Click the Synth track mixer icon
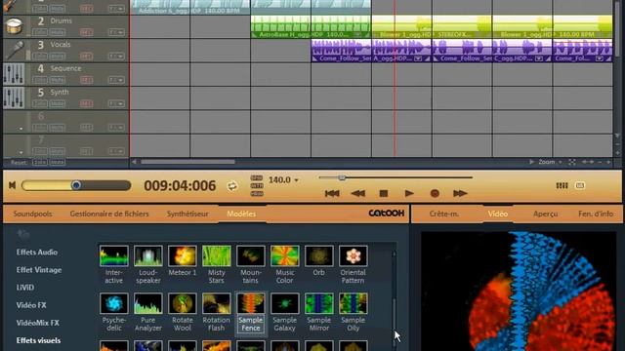The image size is (625, 351). click(14, 97)
